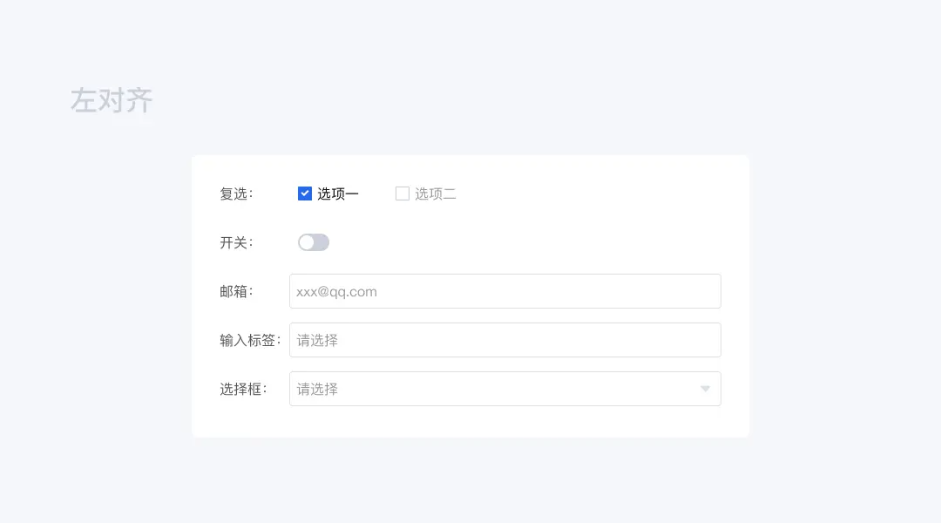Turn on the 开关 switch
Image resolution: width=941 pixels, height=523 pixels.
[314, 242]
